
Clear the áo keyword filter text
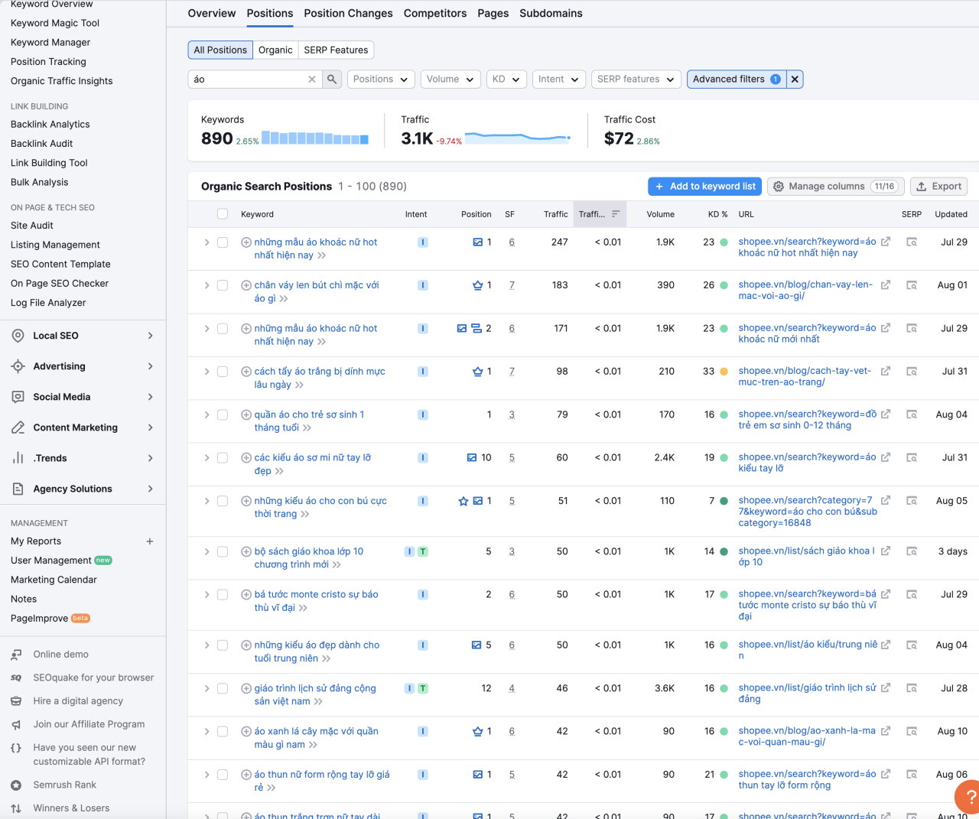point(312,80)
